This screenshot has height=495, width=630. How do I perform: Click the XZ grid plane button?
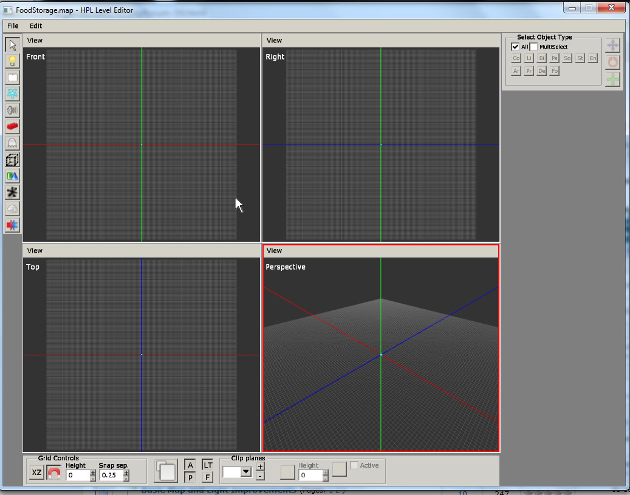[36, 473]
